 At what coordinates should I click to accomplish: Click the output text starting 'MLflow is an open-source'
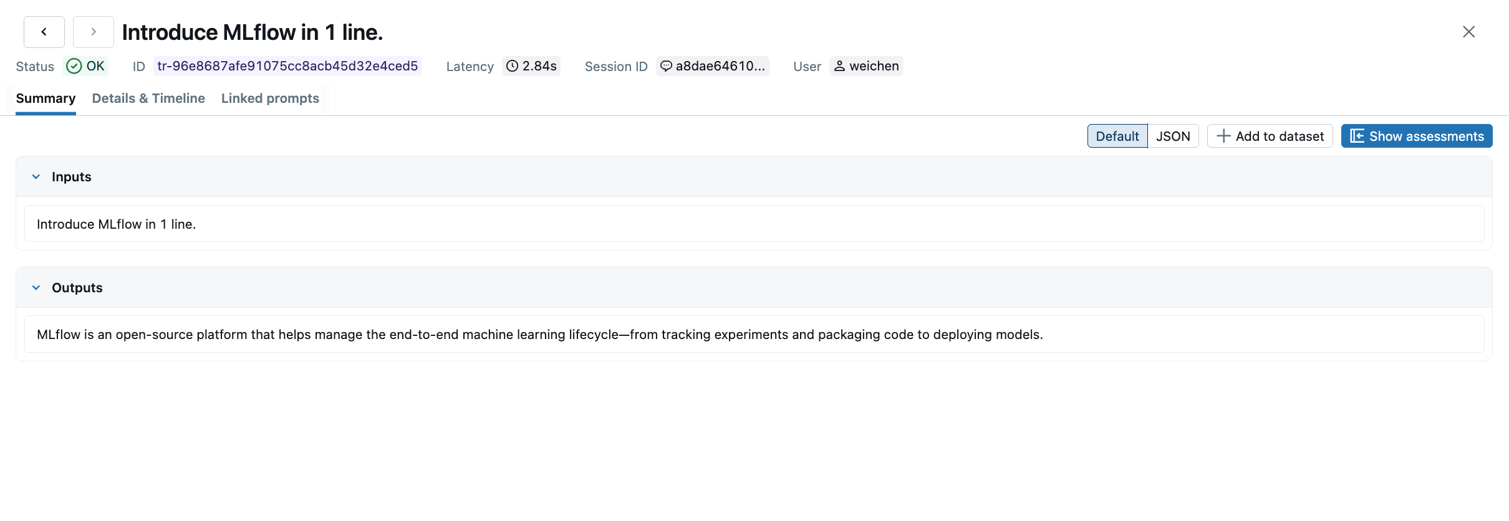pyautogui.click(x=540, y=335)
